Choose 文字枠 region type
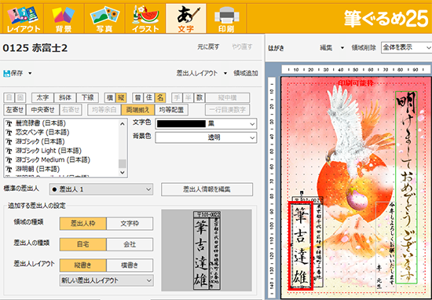The image size is (432, 300). (130, 223)
